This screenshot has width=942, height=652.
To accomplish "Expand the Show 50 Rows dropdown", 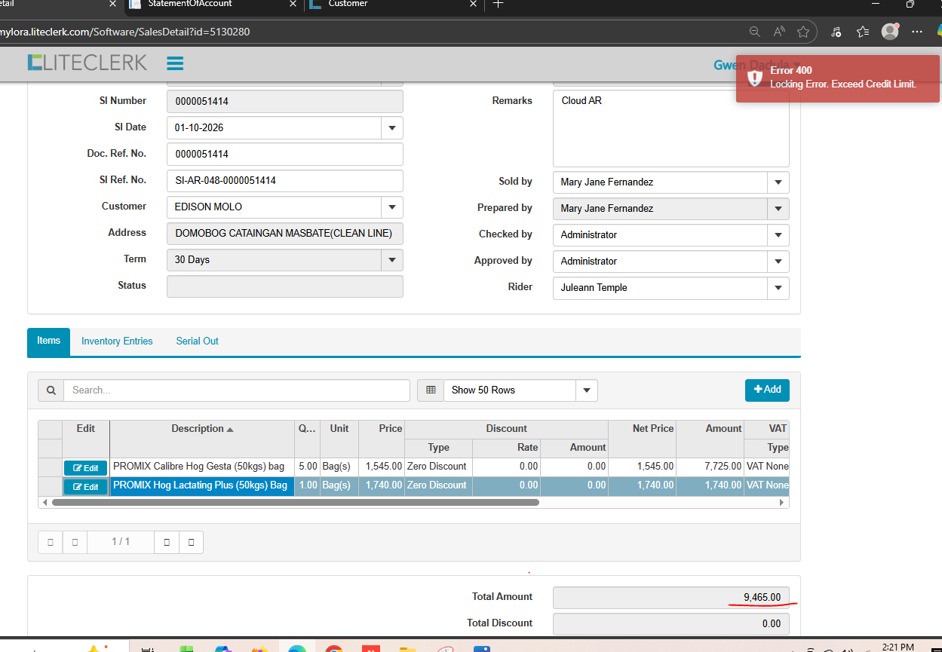I will 586,390.
